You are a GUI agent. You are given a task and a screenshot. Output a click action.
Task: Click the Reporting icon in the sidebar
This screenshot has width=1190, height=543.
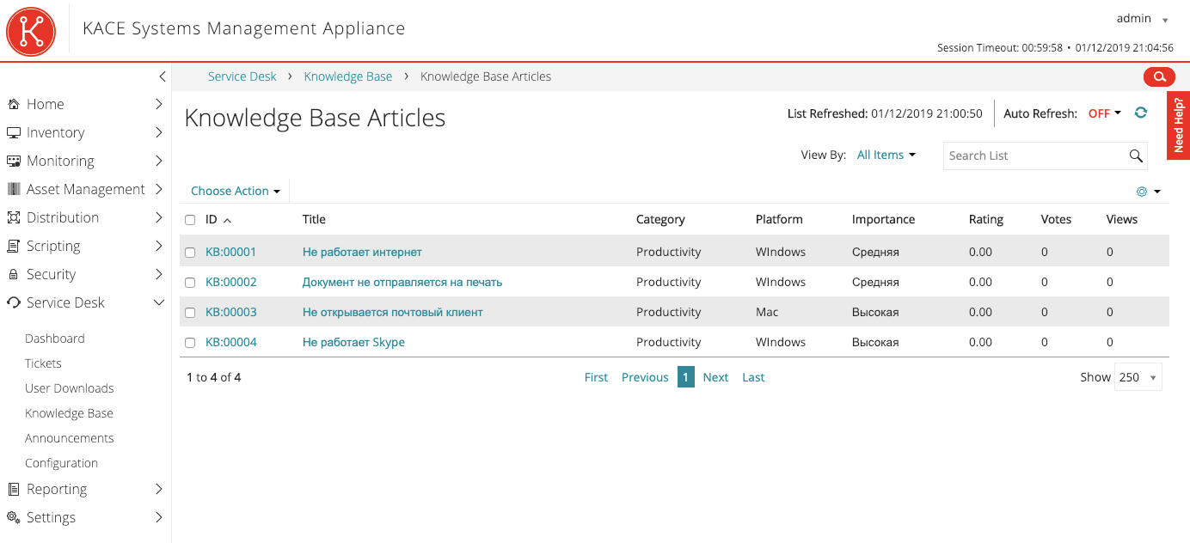(14, 489)
